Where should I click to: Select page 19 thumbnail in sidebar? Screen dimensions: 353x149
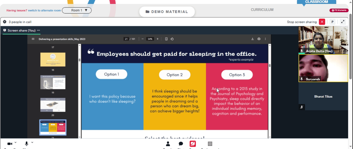click(x=53, y=82)
